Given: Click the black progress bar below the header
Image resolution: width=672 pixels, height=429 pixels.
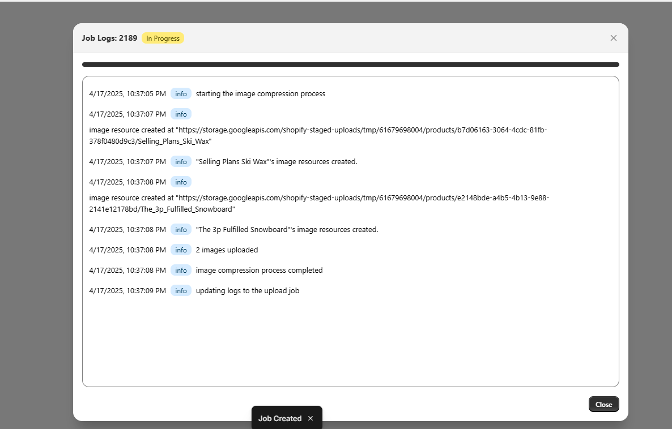Looking at the screenshot, I should (350, 64).
